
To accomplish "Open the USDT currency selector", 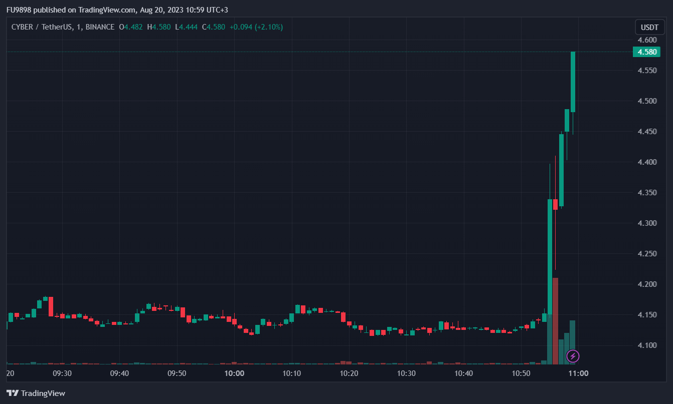I will tap(649, 27).
